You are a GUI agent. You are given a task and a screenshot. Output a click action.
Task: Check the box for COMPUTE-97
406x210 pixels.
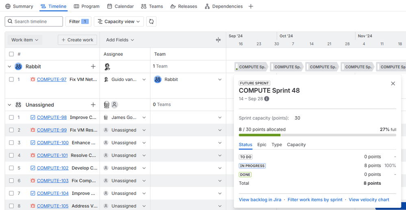[x=11, y=79]
